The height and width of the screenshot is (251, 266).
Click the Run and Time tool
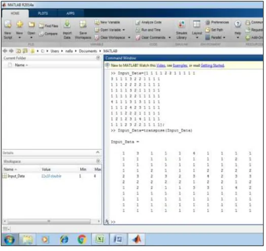pyautogui.click(x=148, y=30)
